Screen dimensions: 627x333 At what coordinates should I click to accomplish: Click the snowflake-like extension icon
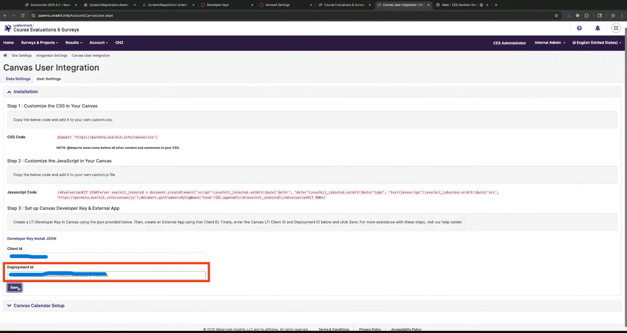pyautogui.click(x=578, y=15)
